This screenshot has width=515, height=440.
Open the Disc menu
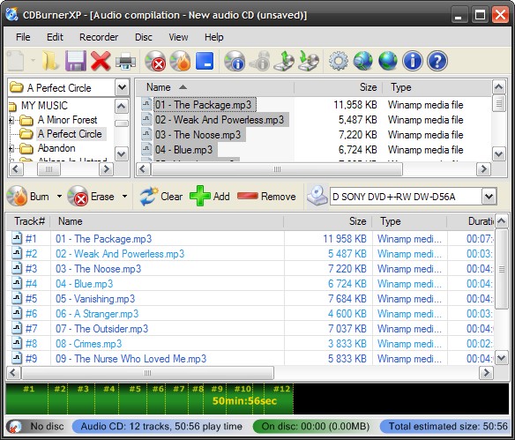(144, 37)
